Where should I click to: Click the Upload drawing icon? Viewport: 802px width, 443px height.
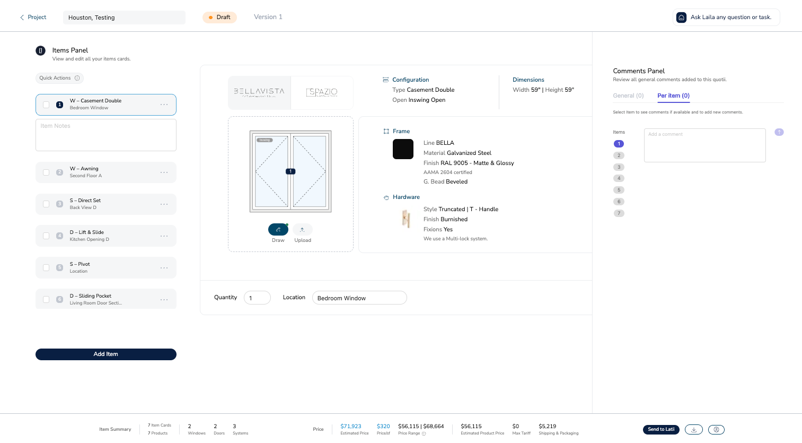coord(302,230)
